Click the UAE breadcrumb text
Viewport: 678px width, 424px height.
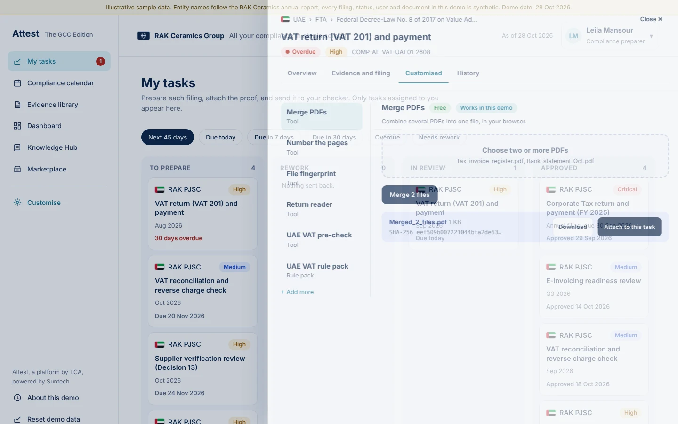[x=299, y=19]
